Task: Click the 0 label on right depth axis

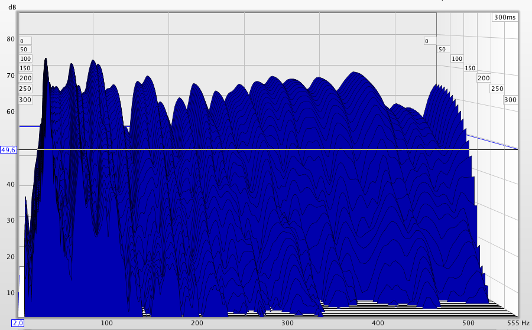Action: (x=430, y=41)
